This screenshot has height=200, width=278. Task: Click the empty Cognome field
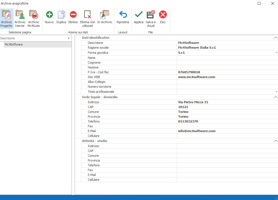pyautogui.click(x=227, y=63)
